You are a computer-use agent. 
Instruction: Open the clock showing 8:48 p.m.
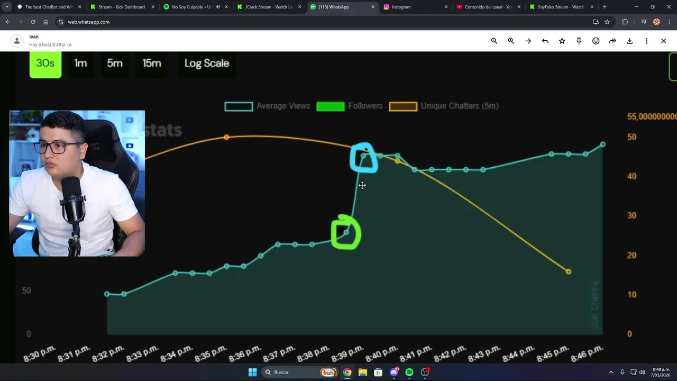(661, 372)
